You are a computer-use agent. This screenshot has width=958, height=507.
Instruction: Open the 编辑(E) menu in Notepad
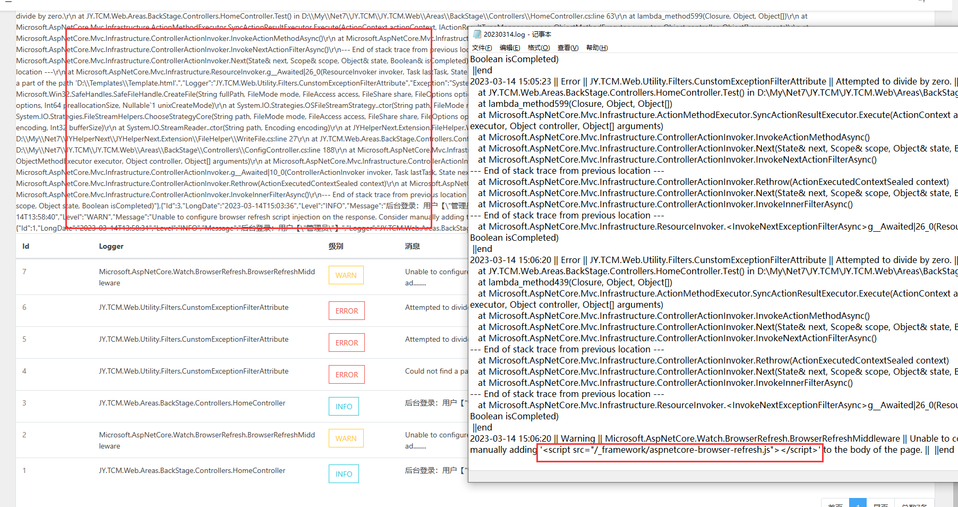pyautogui.click(x=510, y=48)
